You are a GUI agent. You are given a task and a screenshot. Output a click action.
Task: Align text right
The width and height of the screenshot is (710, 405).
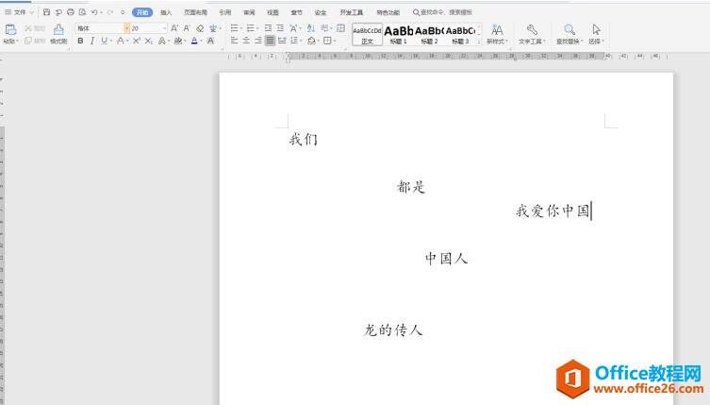[x=258, y=41]
